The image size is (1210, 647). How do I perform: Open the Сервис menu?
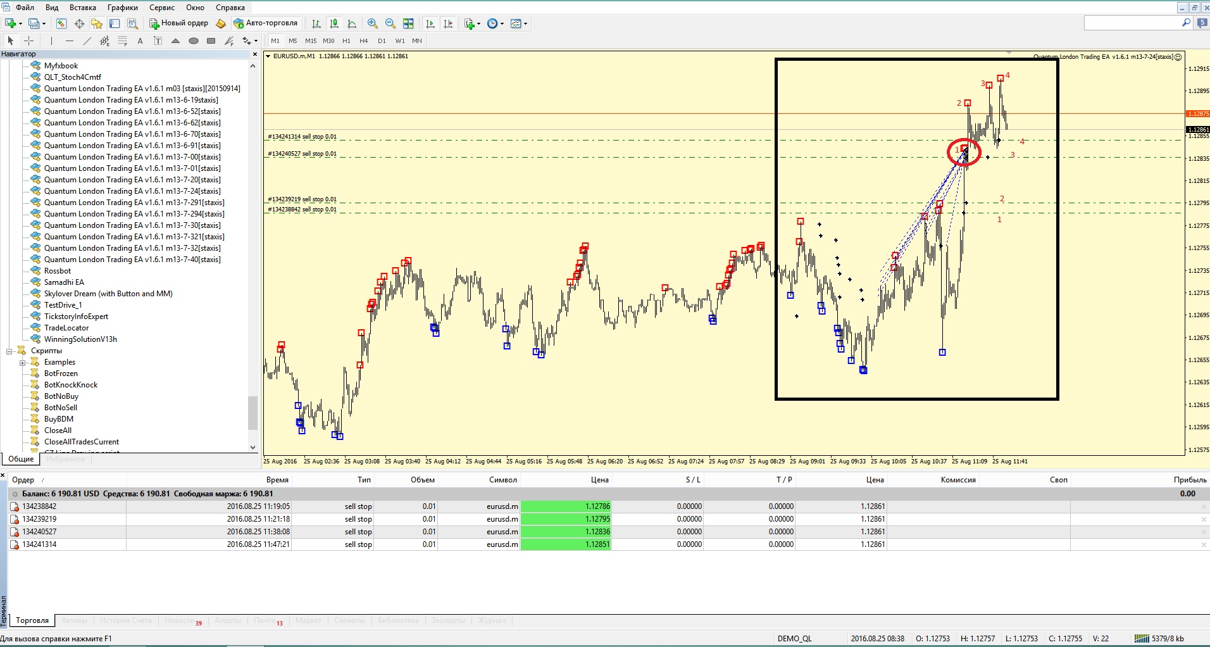[162, 8]
